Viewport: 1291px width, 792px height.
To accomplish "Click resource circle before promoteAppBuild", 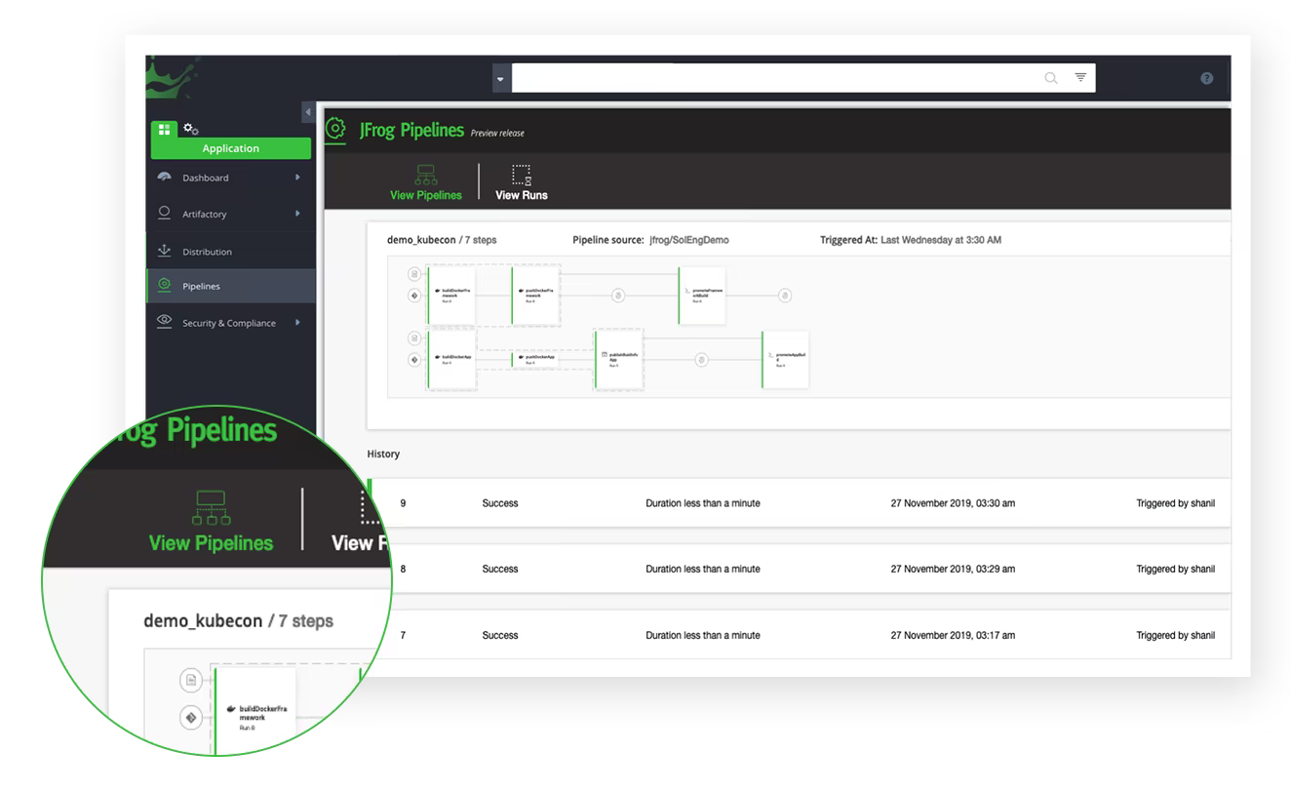I will 701,360.
